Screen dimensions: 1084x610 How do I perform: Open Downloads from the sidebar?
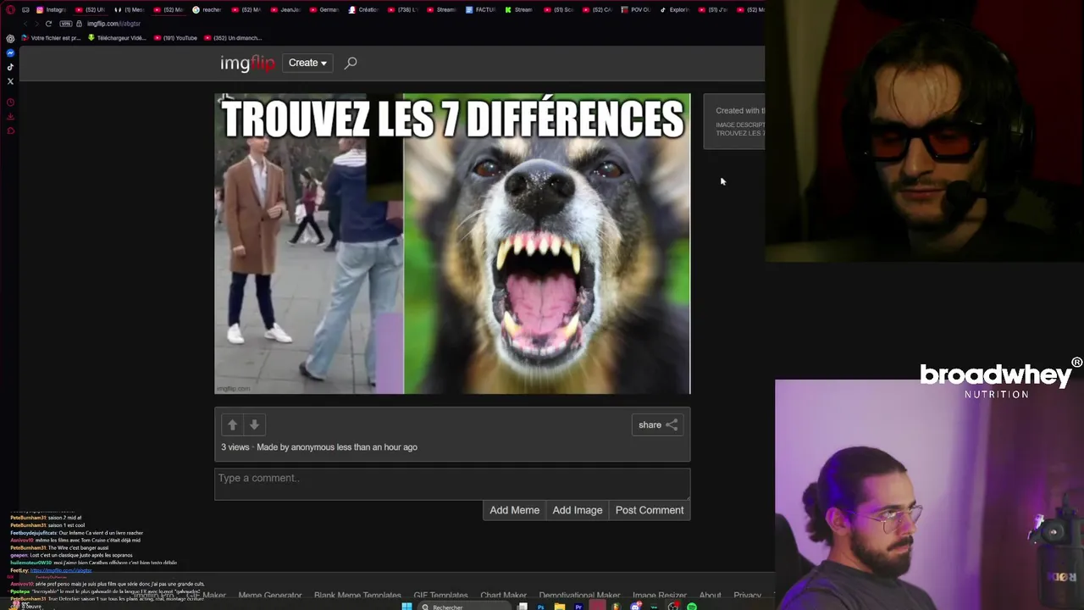tap(10, 117)
